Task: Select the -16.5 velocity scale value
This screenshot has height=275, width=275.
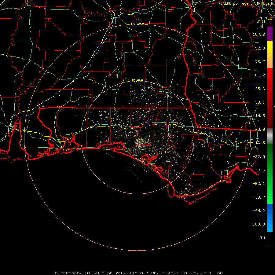Action: pyautogui.click(x=260, y=143)
